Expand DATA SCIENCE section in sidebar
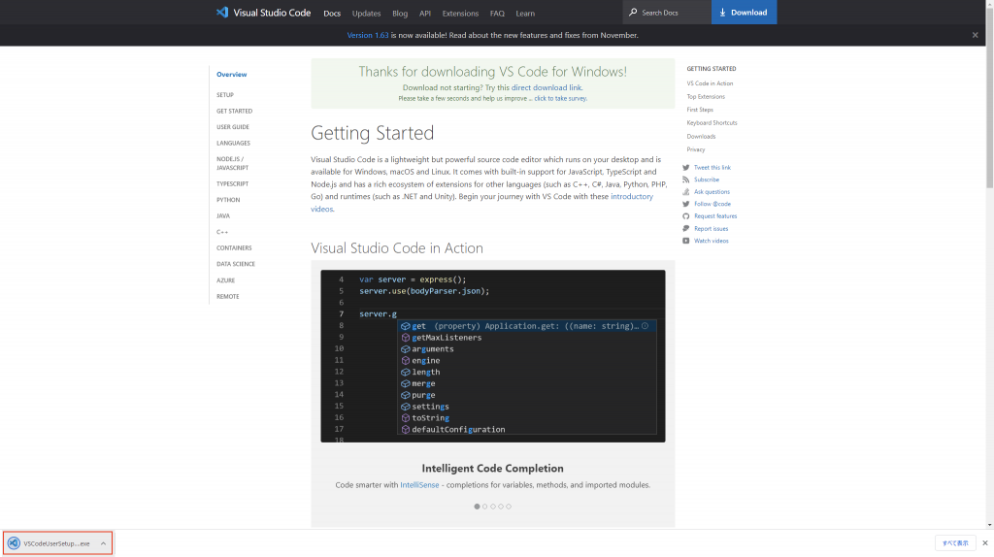 tap(236, 264)
